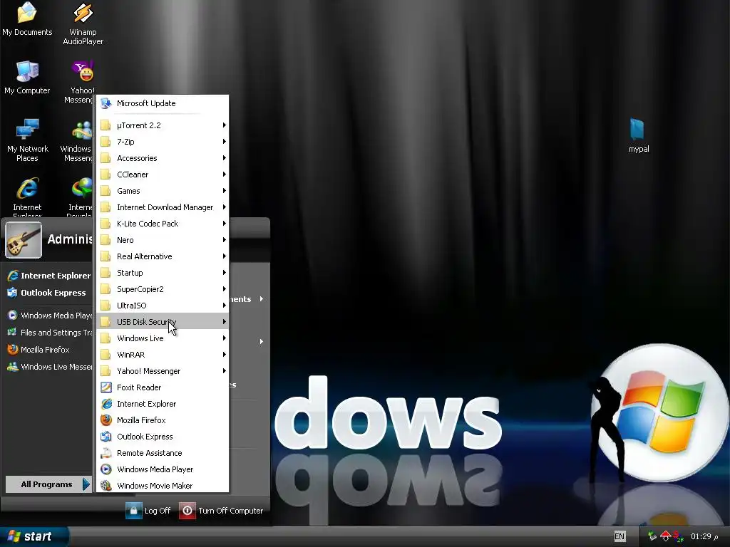Open the Windows Live folder entry
The image size is (730, 547).
163,338
